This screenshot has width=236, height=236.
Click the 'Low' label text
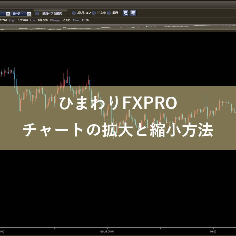coord(33,20)
